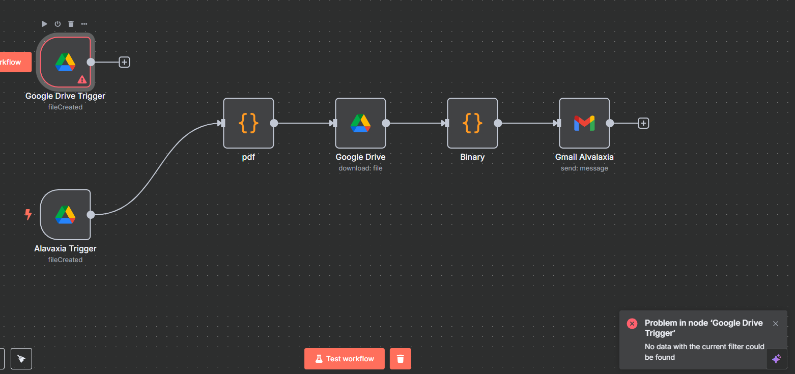Screen dimensions: 795x374
Task: Click the output connector of pdf node
Action: coord(274,123)
